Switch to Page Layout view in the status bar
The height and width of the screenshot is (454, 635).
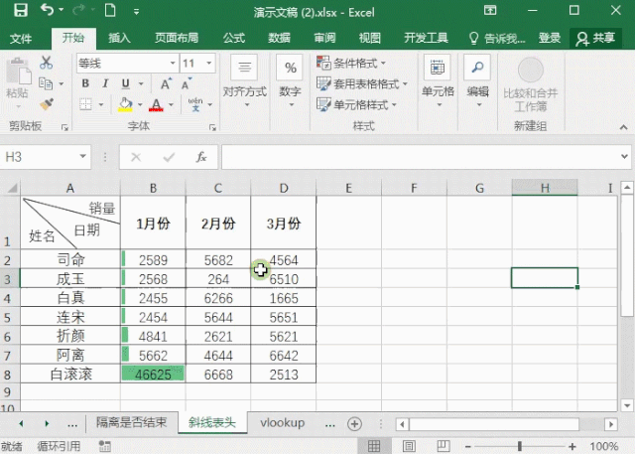click(409, 446)
